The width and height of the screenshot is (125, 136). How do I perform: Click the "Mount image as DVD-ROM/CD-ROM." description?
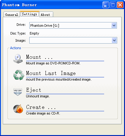tap(53, 63)
